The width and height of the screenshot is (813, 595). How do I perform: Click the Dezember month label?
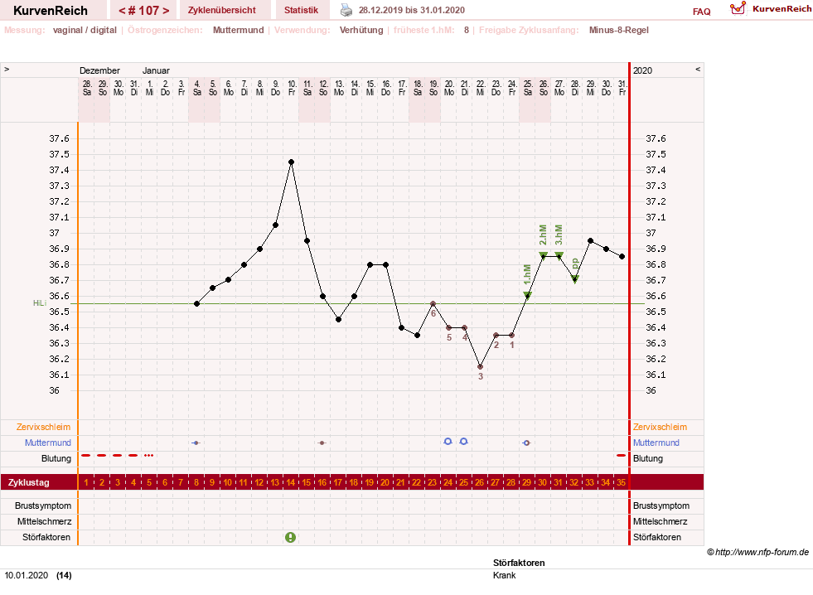(99, 70)
